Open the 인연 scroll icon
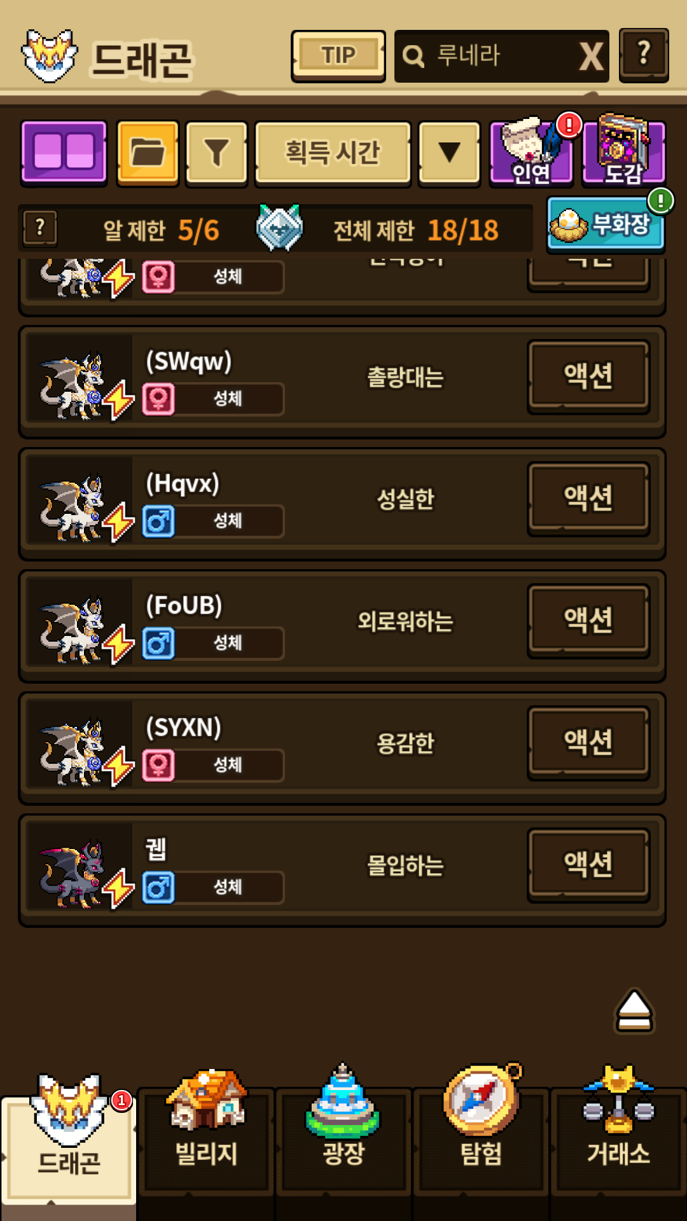687x1221 pixels. pyautogui.click(x=532, y=153)
